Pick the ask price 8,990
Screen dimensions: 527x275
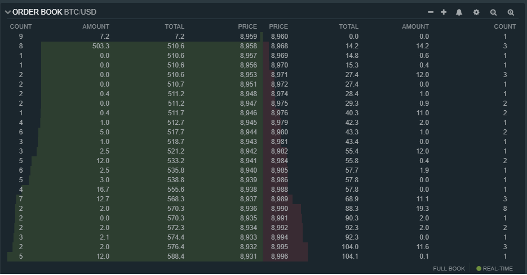point(279,209)
